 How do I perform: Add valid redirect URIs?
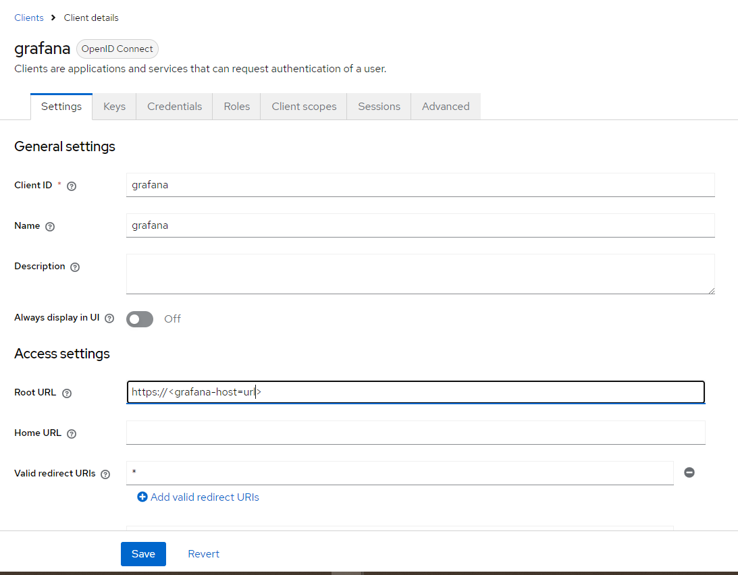199,497
